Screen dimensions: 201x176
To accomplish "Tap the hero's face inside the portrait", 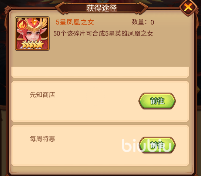I will [33, 35].
